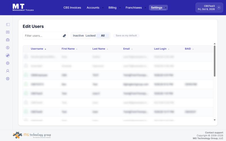
Task: Sort table by Email header
Action: 126,49
